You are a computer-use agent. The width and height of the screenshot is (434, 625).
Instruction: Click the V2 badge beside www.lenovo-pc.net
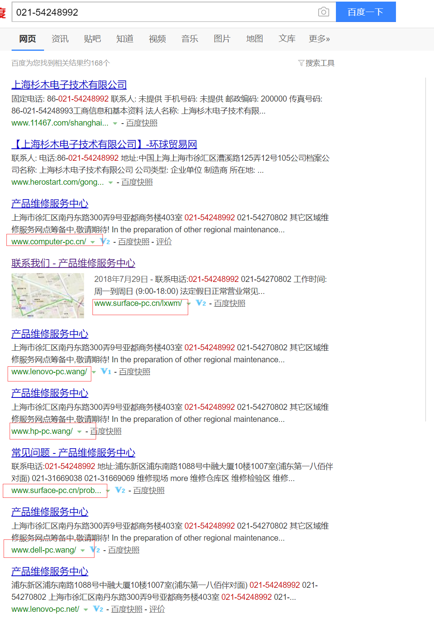(98, 609)
